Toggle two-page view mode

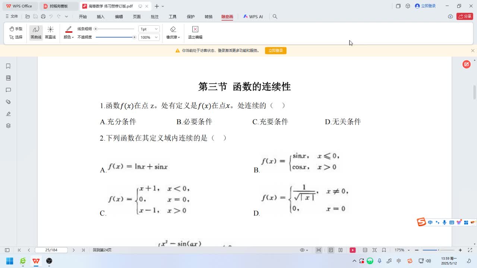point(340,250)
